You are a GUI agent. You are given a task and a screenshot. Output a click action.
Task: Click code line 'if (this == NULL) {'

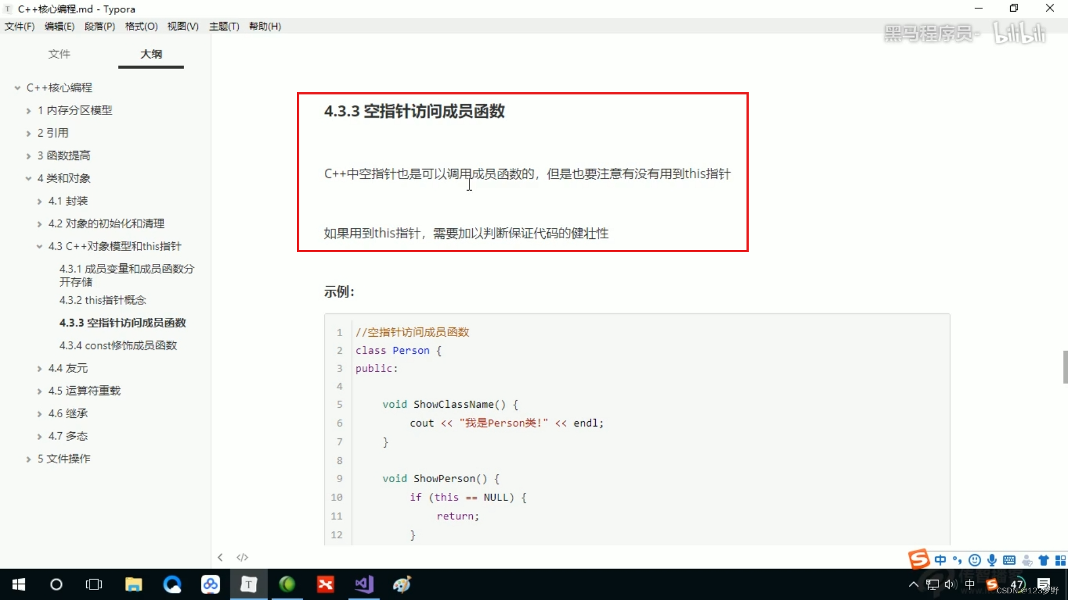(468, 497)
